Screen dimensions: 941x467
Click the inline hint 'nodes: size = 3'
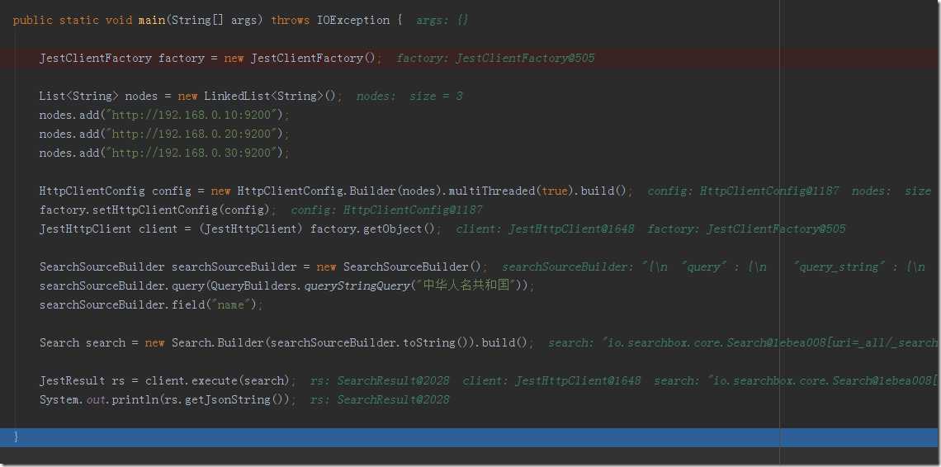(410, 96)
